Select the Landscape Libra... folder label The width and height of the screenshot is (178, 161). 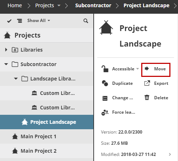[x=53, y=79]
